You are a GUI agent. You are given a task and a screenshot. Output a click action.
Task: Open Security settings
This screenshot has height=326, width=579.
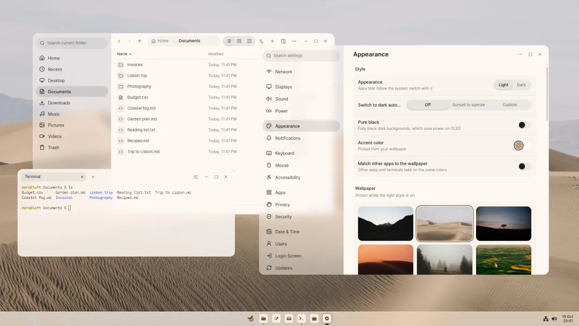tap(301, 217)
